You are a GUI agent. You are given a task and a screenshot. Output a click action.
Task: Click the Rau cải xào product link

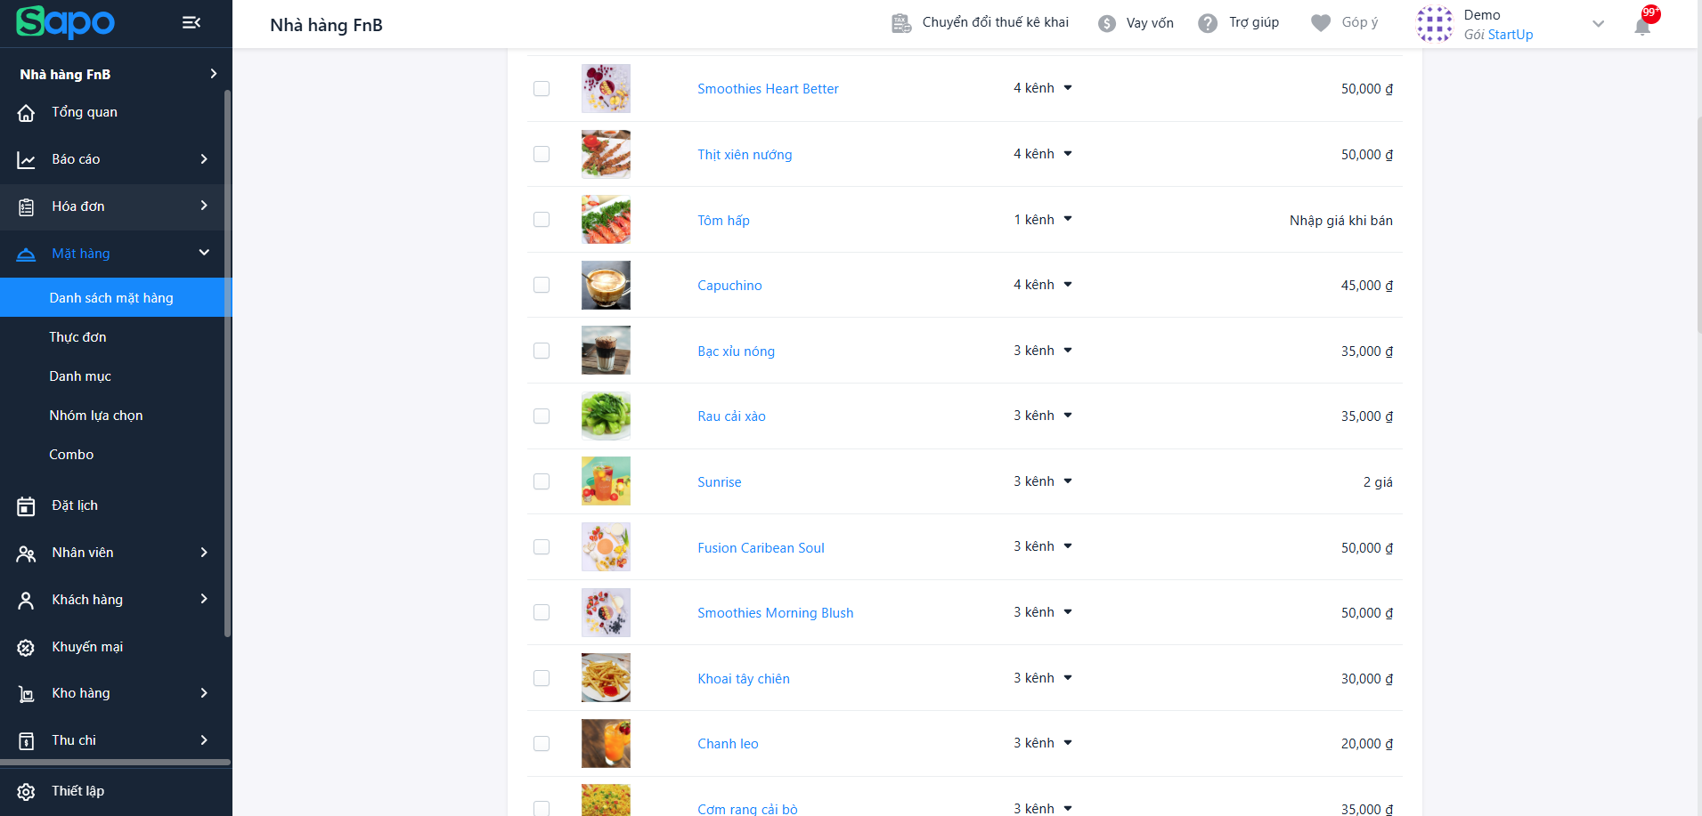coord(731,416)
